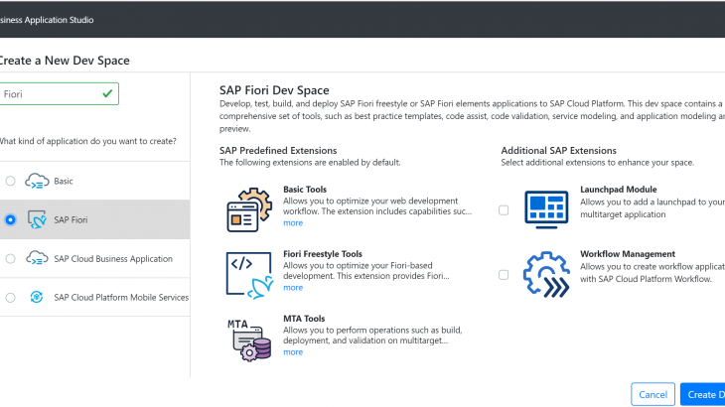Click the 'SAP Predefined Extensions' heading
This screenshot has width=725, height=407.
278,151
